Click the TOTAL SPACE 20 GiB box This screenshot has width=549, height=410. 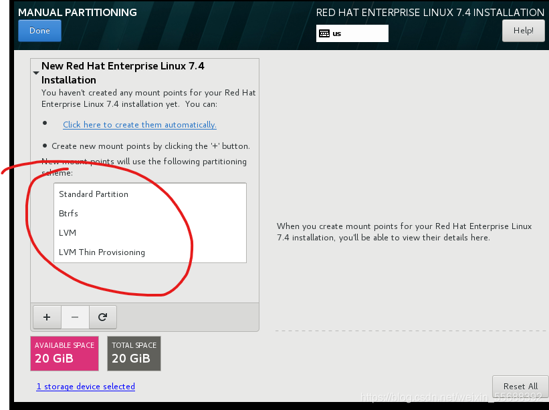134,353
